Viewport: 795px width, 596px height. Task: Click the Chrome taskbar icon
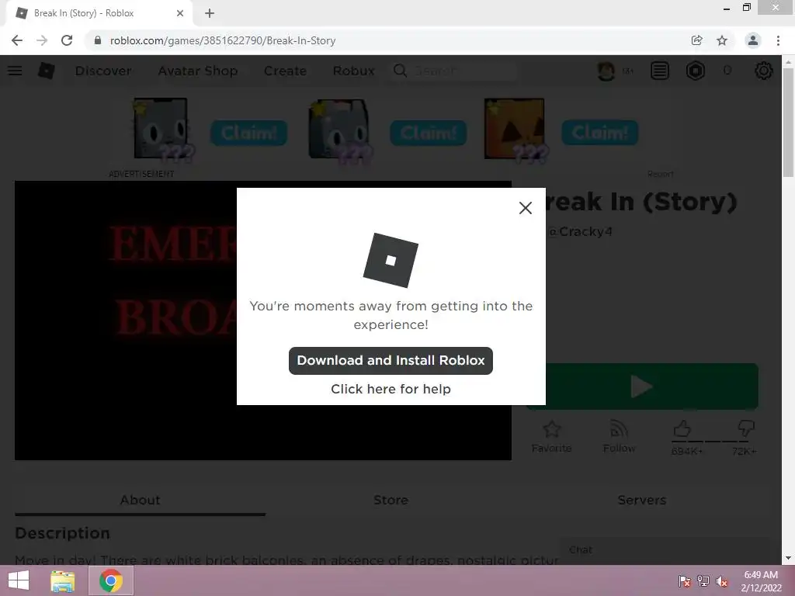[111, 580]
